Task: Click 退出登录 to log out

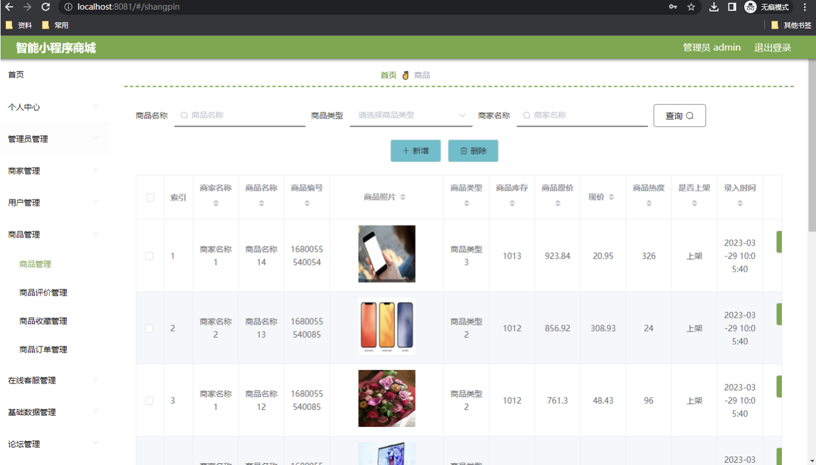Action: 772,48
